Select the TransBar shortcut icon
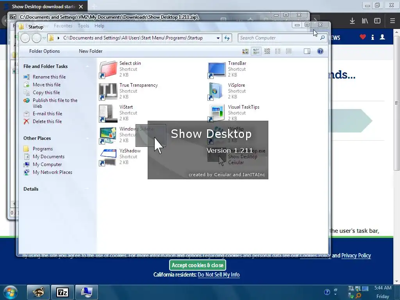 coord(217,69)
